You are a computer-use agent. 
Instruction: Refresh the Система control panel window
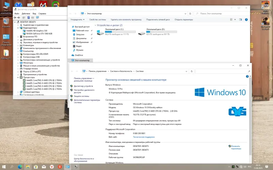(x=191, y=71)
